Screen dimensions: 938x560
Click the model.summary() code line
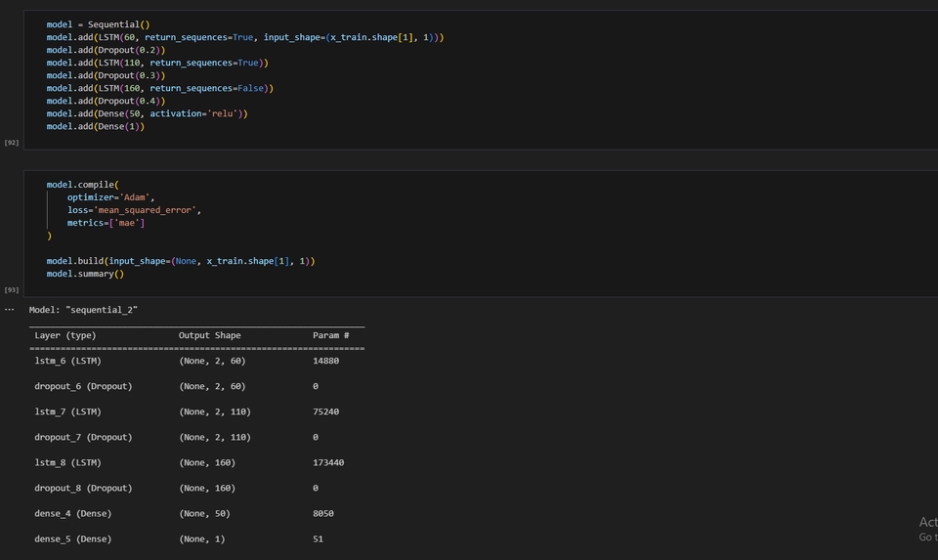[85, 274]
